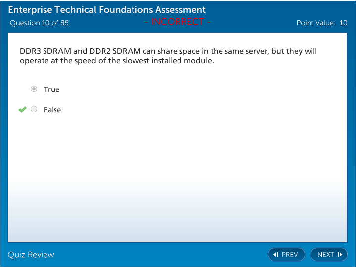Go to the previous question with PREV

tap(286, 255)
